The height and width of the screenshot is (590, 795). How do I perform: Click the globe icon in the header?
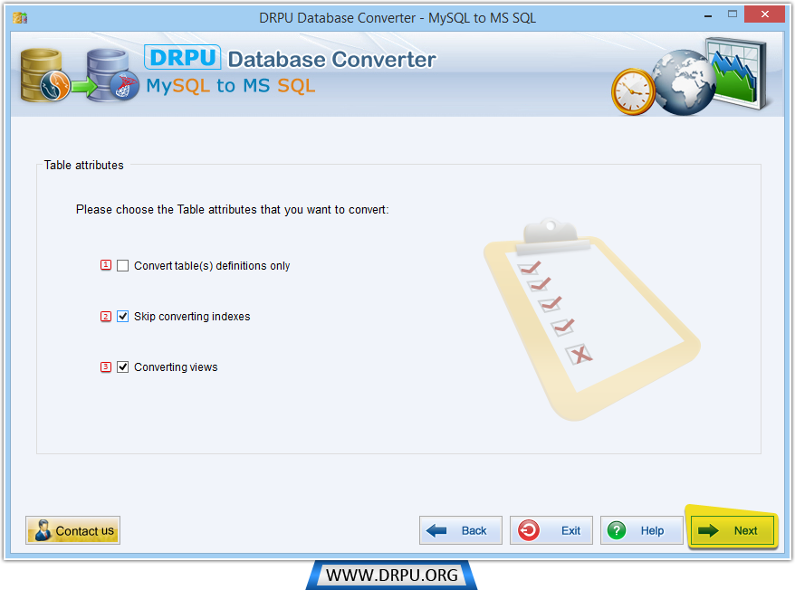coord(683,82)
